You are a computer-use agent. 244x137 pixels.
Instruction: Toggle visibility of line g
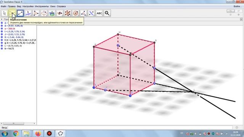[x=2, y=43]
